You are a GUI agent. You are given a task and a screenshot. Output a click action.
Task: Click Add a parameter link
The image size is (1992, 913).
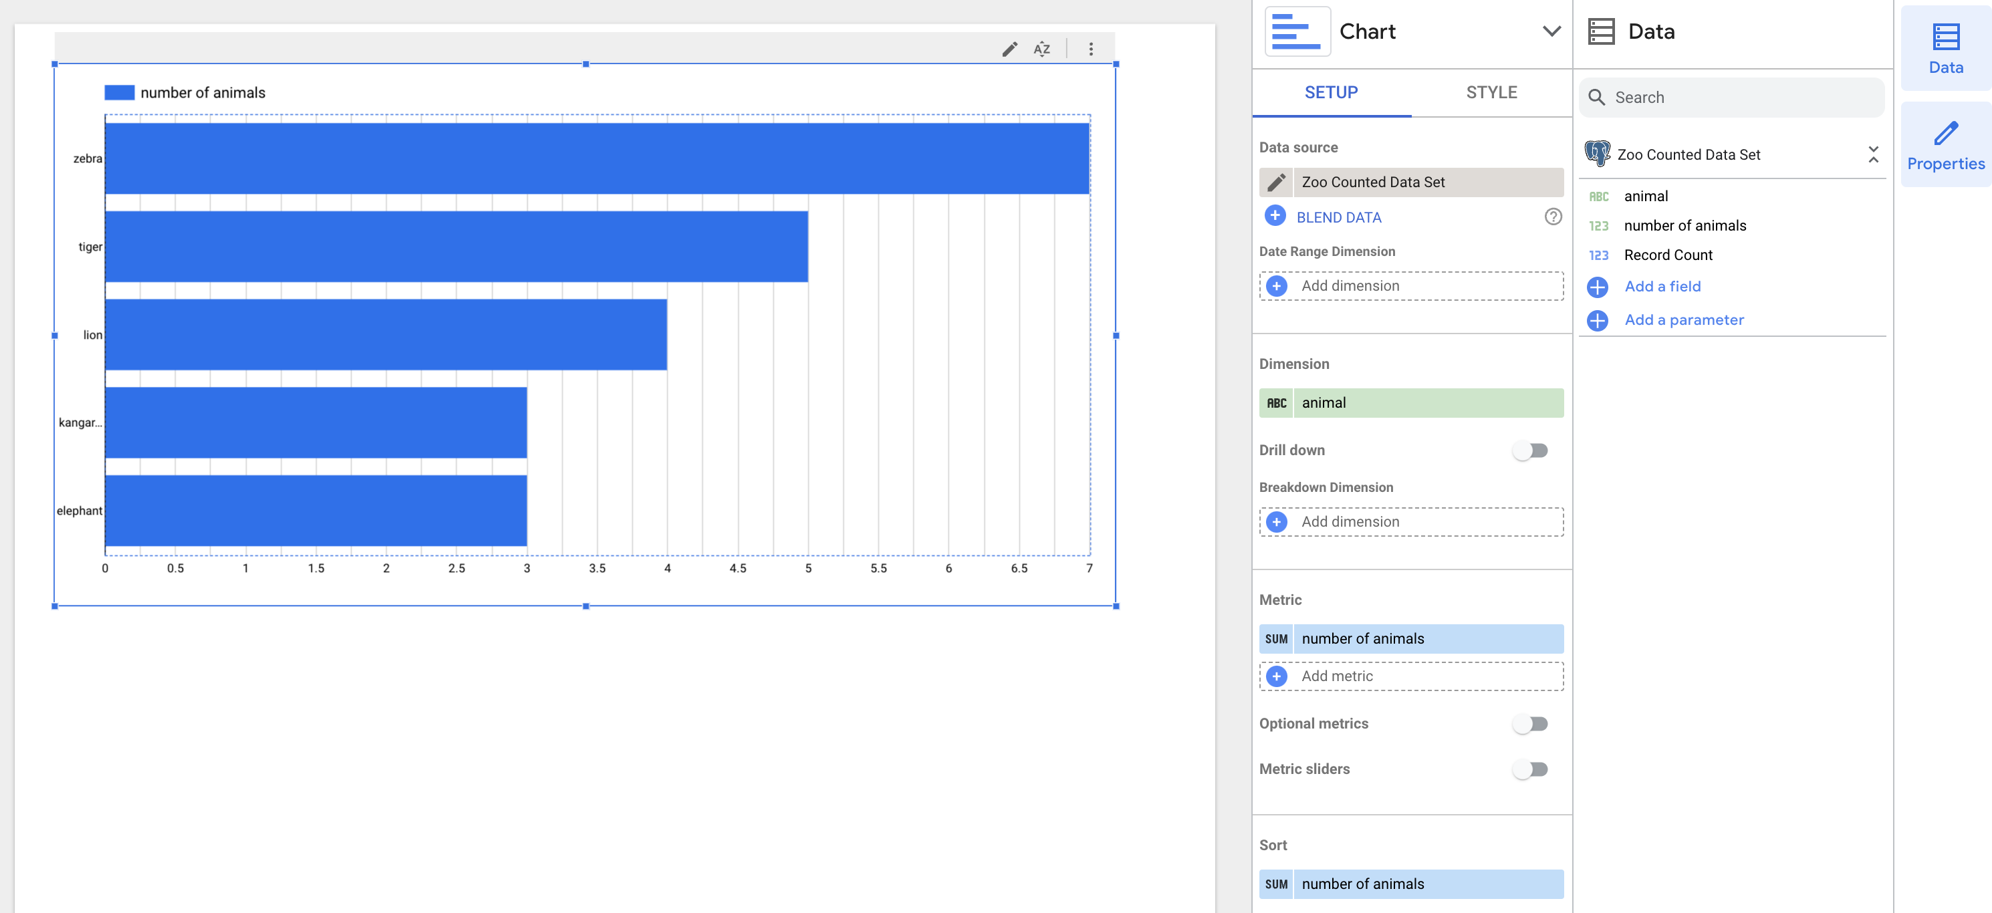coord(1683,320)
